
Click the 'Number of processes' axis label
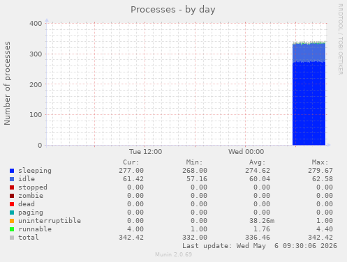point(7,83)
